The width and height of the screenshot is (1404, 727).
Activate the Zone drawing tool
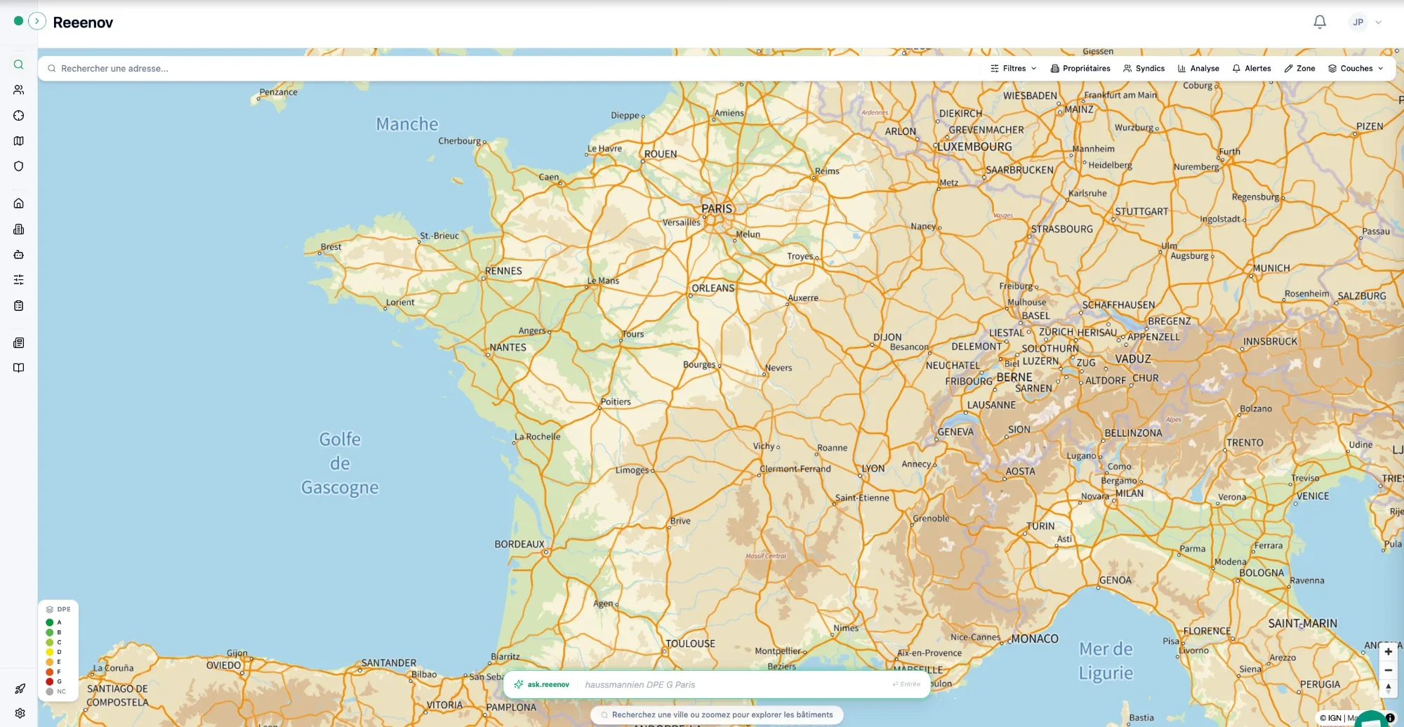click(1299, 69)
